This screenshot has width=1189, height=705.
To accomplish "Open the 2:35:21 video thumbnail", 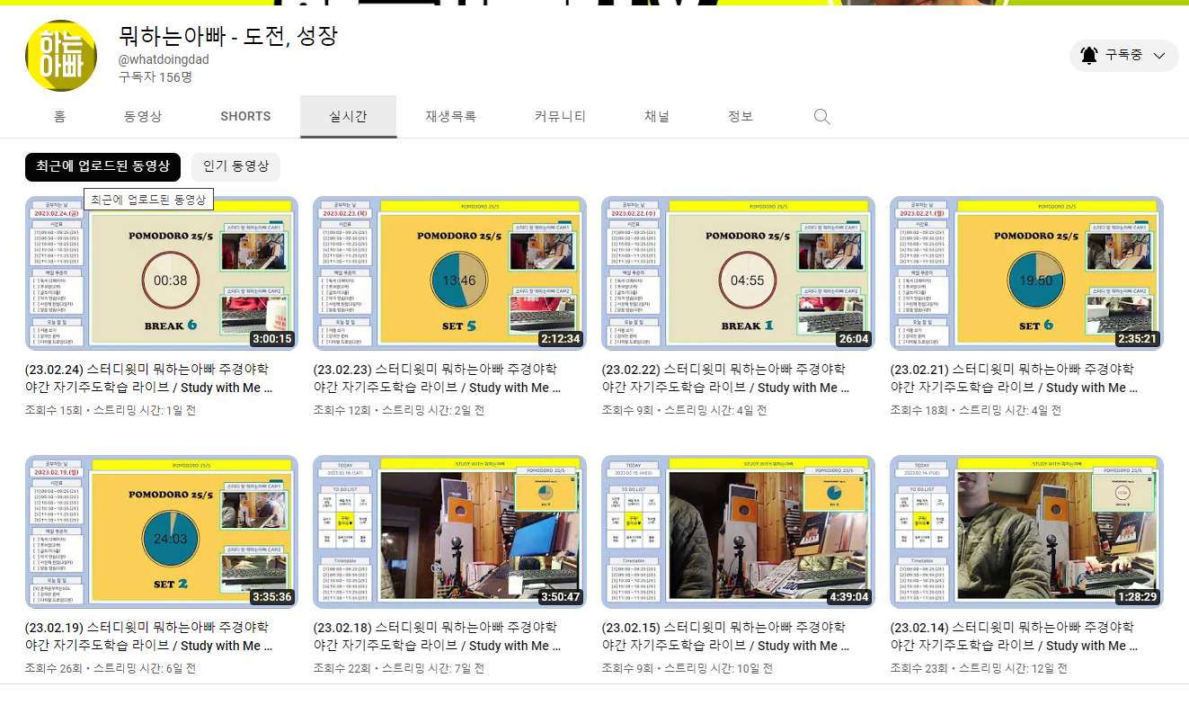I will [1026, 273].
